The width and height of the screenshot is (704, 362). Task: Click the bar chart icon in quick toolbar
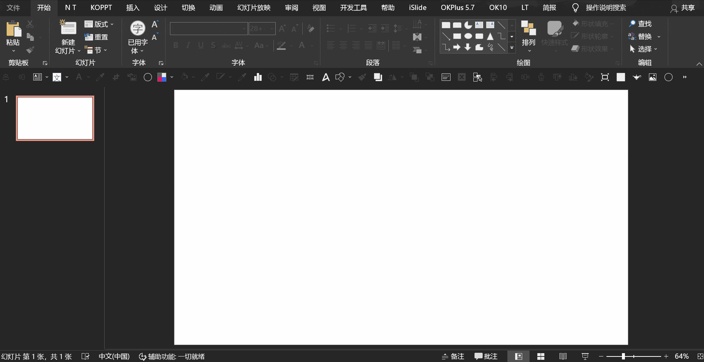click(x=258, y=77)
